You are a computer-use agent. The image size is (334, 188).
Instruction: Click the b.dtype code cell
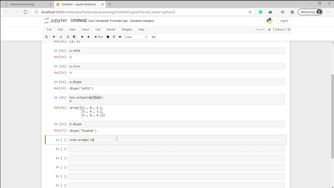click(177, 124)
